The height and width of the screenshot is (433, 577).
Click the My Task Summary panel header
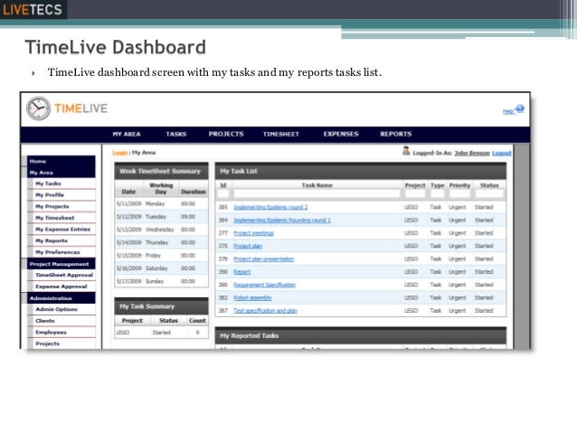(162, 306)
